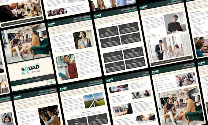The width and height of the screenshot is (208, 125).
Task: Click the People First value icon
Action: point(97,117)
